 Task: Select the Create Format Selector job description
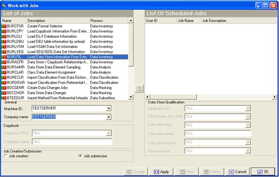45,26
